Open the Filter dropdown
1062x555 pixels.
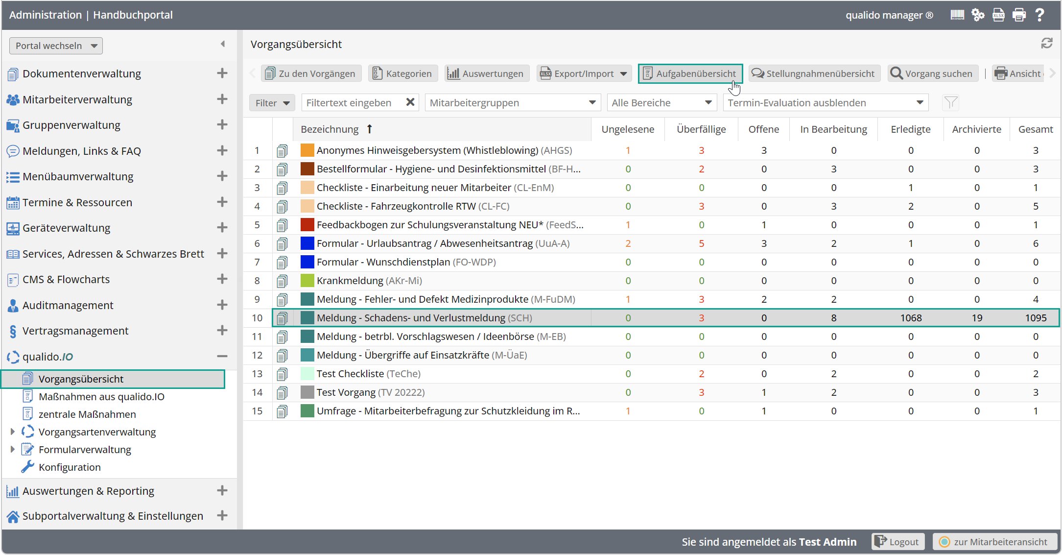click(272, 103)
